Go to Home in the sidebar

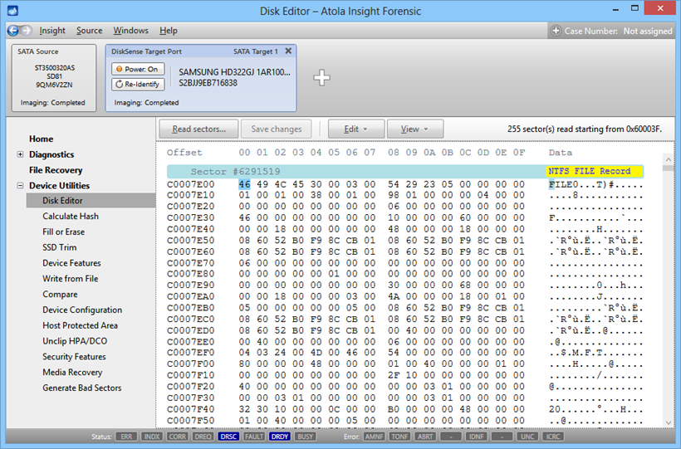coord(42,139)
